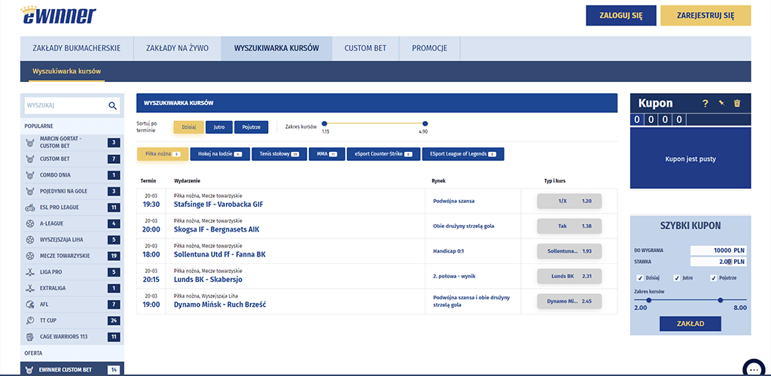Click the table tennis icon beside TT Cup
Viewport: 771px width, 376px height.
pos(29,320)
